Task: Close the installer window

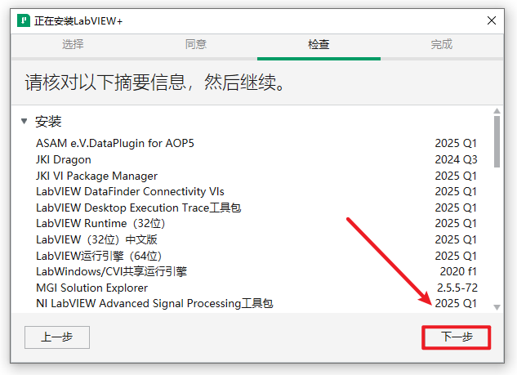Action: 491,20
